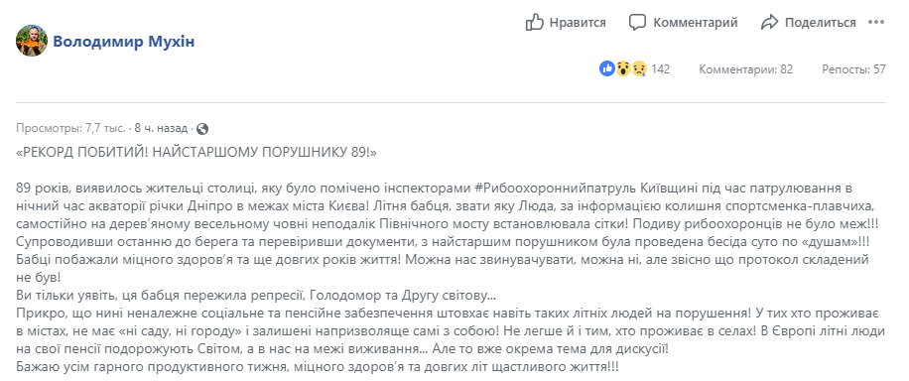Click the comment speech bubble icon
Screen dimensions: 909x381
point(637,23)
